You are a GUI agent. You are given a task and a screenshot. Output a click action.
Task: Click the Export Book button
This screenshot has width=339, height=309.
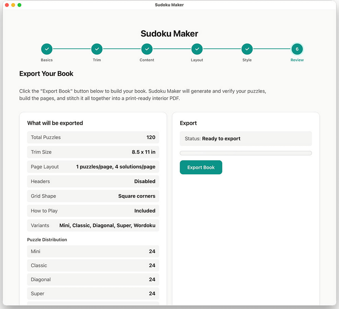coord(201,167)
